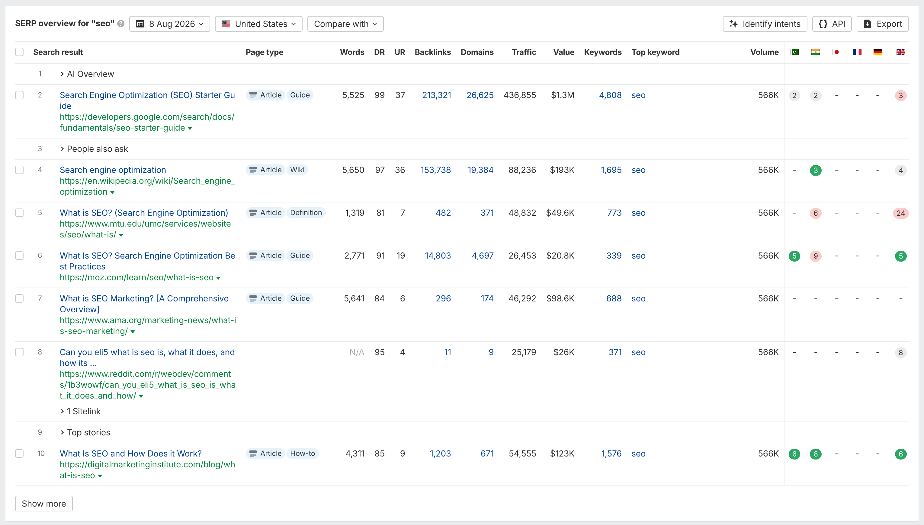Image resolution: width=924 pixels, height=525 pixels.
Task: Open the United States country dropdown
Action: [x=259, y=24]
